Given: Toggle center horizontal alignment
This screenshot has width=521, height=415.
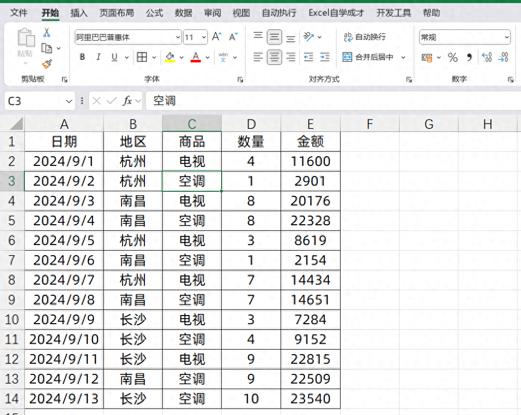Looking at the screenshot, I should click(x=274, y=57).
